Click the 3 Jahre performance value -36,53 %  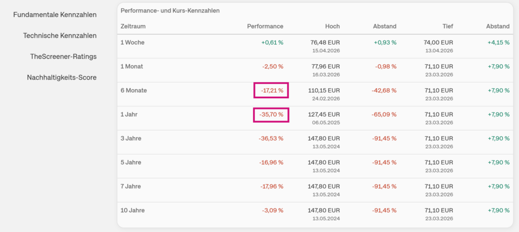(x=272, y=138)
